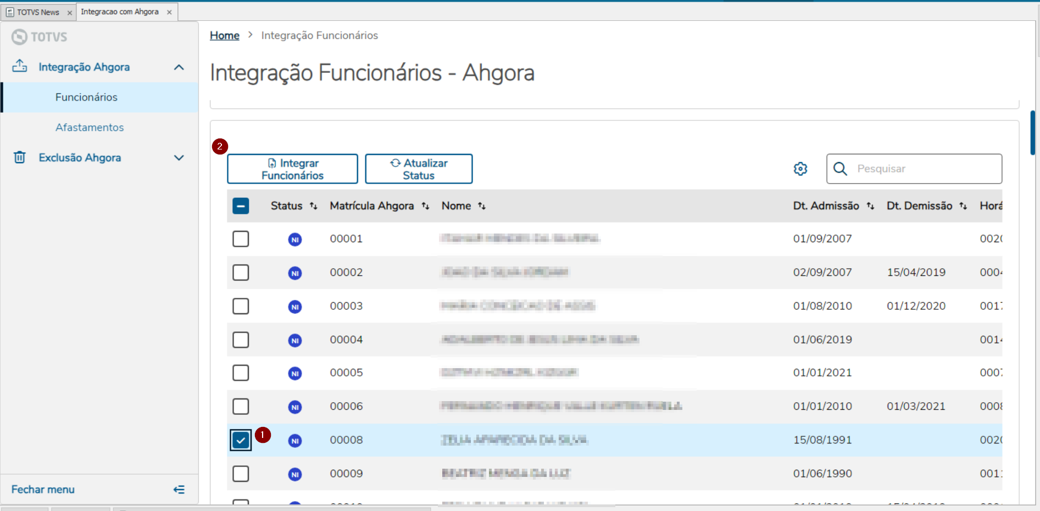Click the sort icon beside the Nome column
The width and height of the screenshot is (1040, 511).
[x=482, y=205]
